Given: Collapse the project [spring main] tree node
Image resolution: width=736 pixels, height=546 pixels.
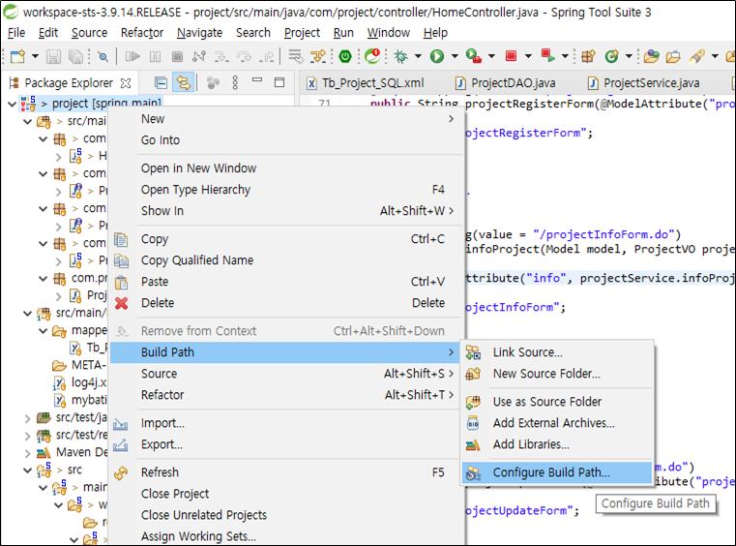Looking at the screenshot, I should (13, 104).
